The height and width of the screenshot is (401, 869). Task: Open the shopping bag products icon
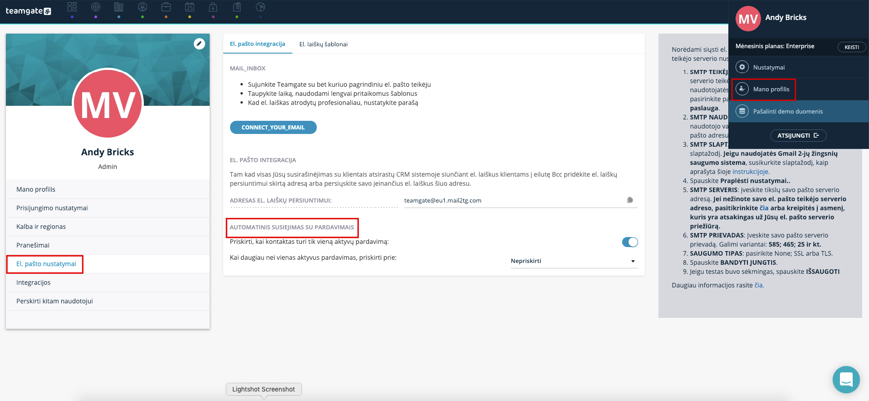click(213, 7)
